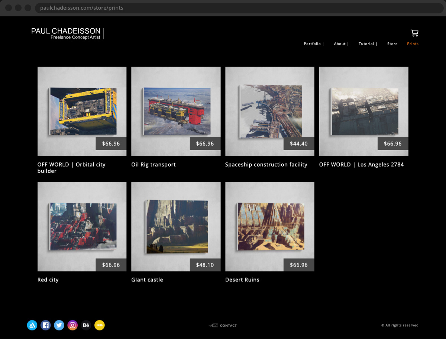Open the Oil Rig transport print
This screenshot has height=339, width=446.
(x=176, y=111)
